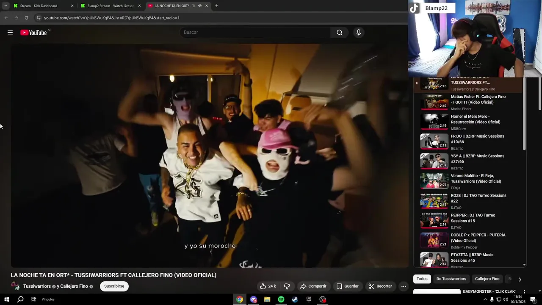The image size is (542, 305).
Task: Dislike the video with thumbs down
Action: 287,286
